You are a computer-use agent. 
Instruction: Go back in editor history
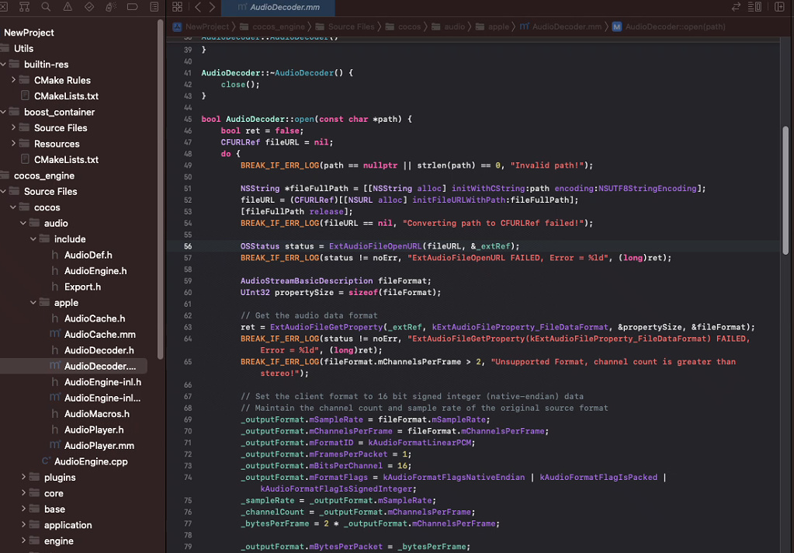(x=197, y=7)
